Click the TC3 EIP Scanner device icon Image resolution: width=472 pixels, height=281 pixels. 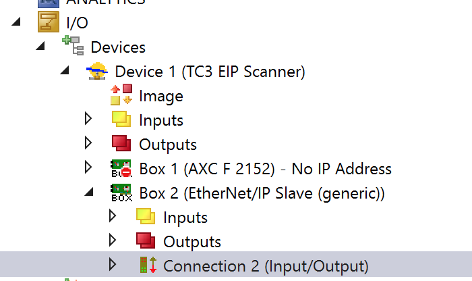(x=97, y=71)
